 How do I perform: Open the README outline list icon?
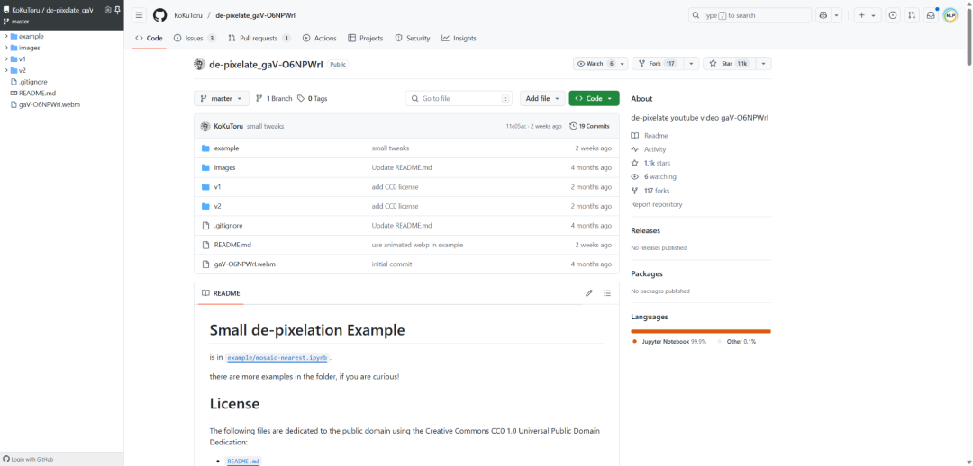pyautogui.click(x=607, y=293)
